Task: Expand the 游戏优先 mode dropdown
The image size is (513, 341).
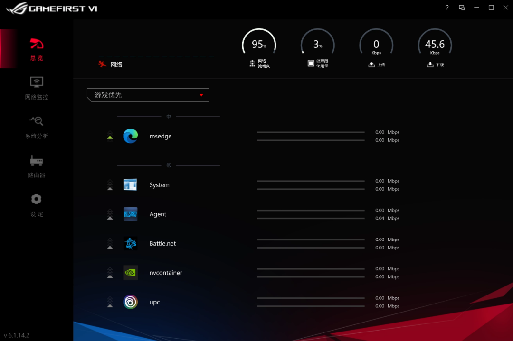Action: tap(148, 95)
